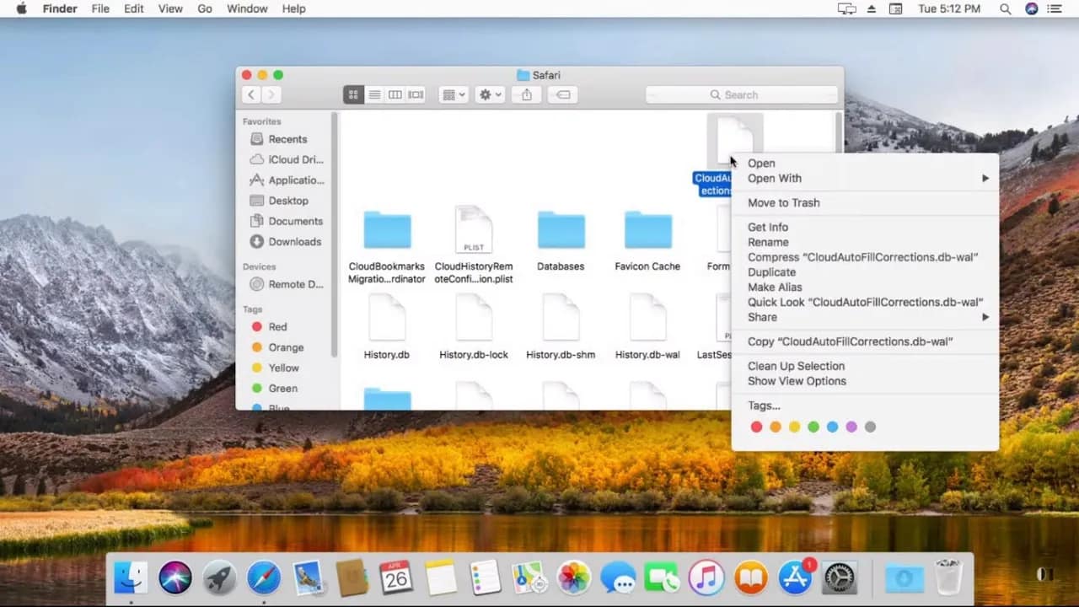Switch Finder to column view icon

pos(395,95)
